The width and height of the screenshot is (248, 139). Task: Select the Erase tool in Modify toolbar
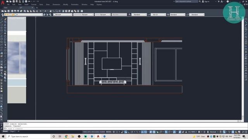pyautogui.click(x=5, y=19)
